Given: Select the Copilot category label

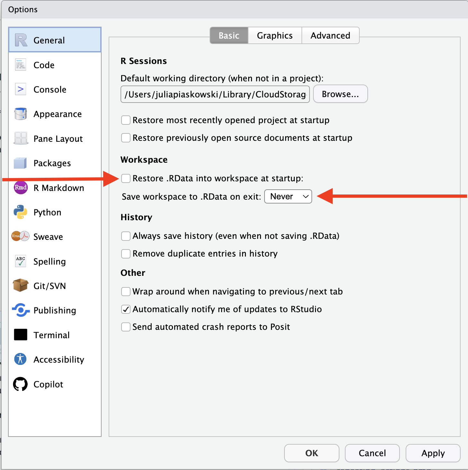Looking at the screenshot, I should [x=48, y=384].
